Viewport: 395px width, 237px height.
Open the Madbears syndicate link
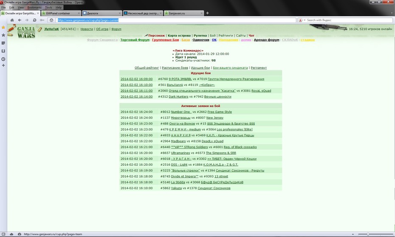tap(178, 141)
